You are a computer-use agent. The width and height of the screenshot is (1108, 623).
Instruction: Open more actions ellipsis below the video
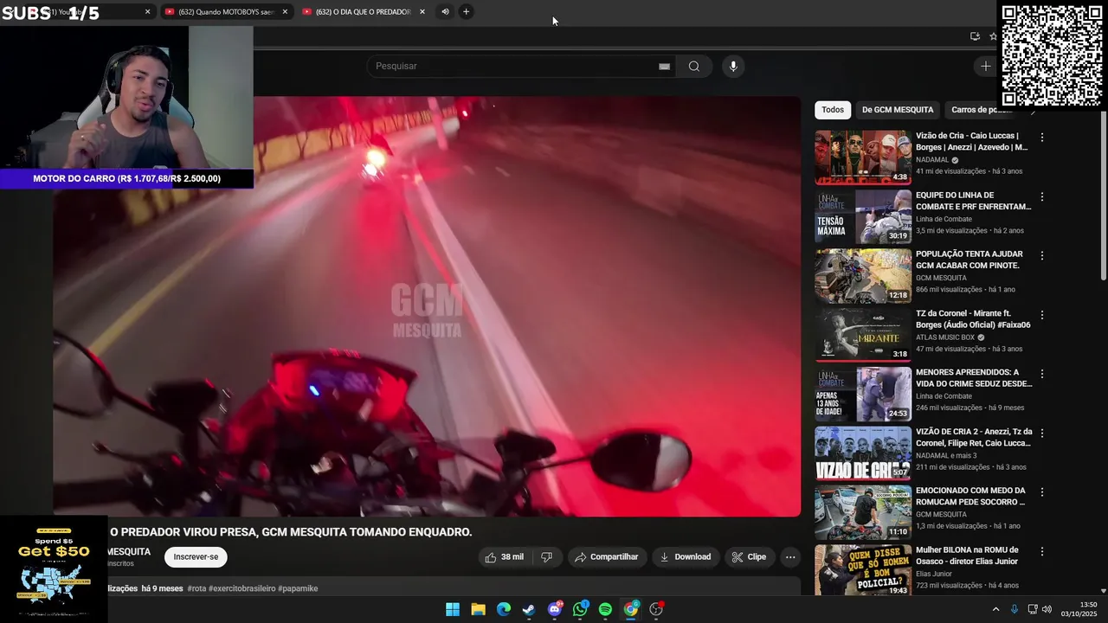[790, 557]
